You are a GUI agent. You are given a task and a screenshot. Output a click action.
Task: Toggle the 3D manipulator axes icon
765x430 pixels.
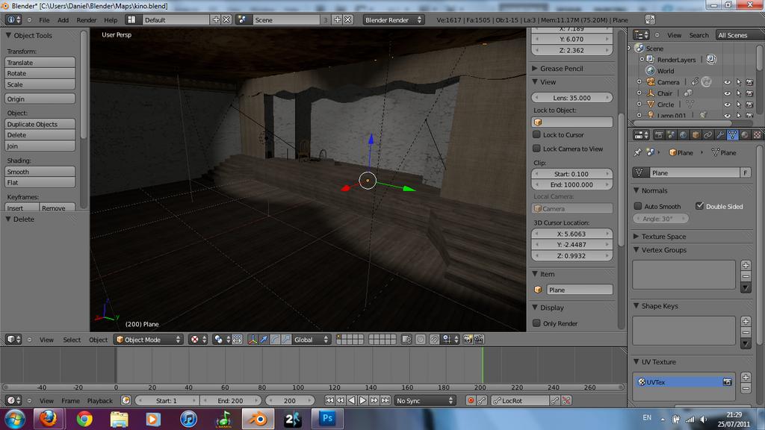click(x=253, y=340)
